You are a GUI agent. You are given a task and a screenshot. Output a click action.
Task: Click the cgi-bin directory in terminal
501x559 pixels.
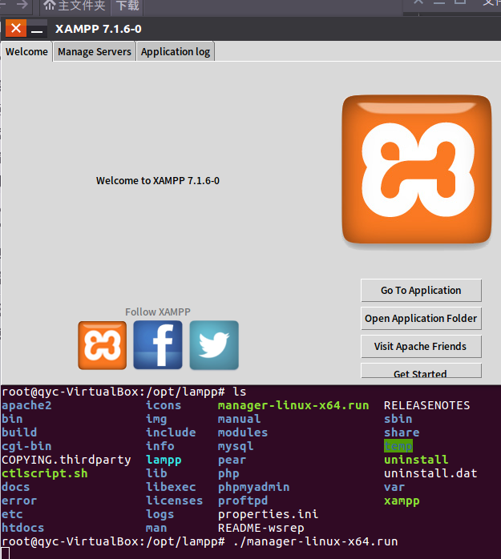(26, 446)
